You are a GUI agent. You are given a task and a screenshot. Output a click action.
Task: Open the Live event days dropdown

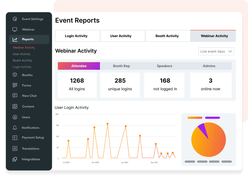[216, 52]
